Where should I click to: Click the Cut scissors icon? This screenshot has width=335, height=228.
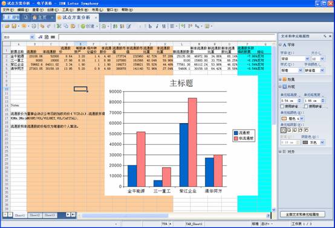[59, 26]
